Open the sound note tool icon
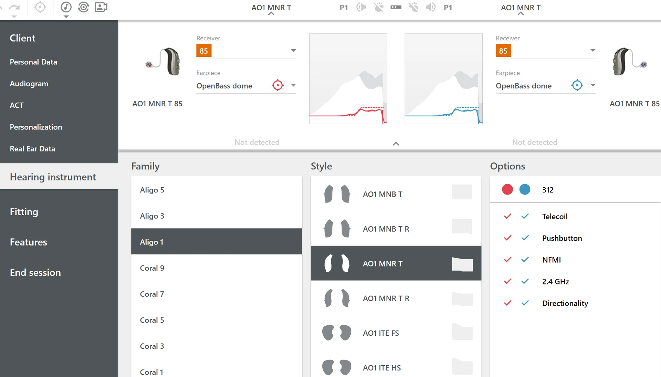Image resolution: width=661 pixels, height=377 pixels. (66, 7)
